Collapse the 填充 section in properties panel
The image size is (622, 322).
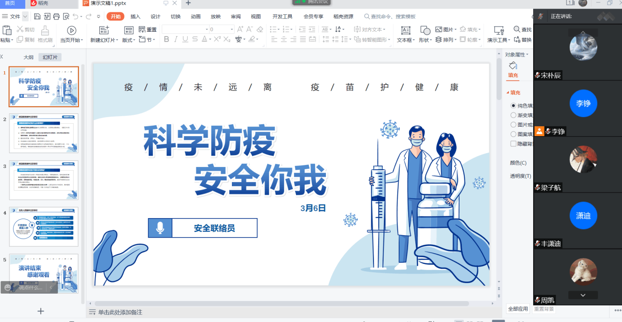click(507, 93)
